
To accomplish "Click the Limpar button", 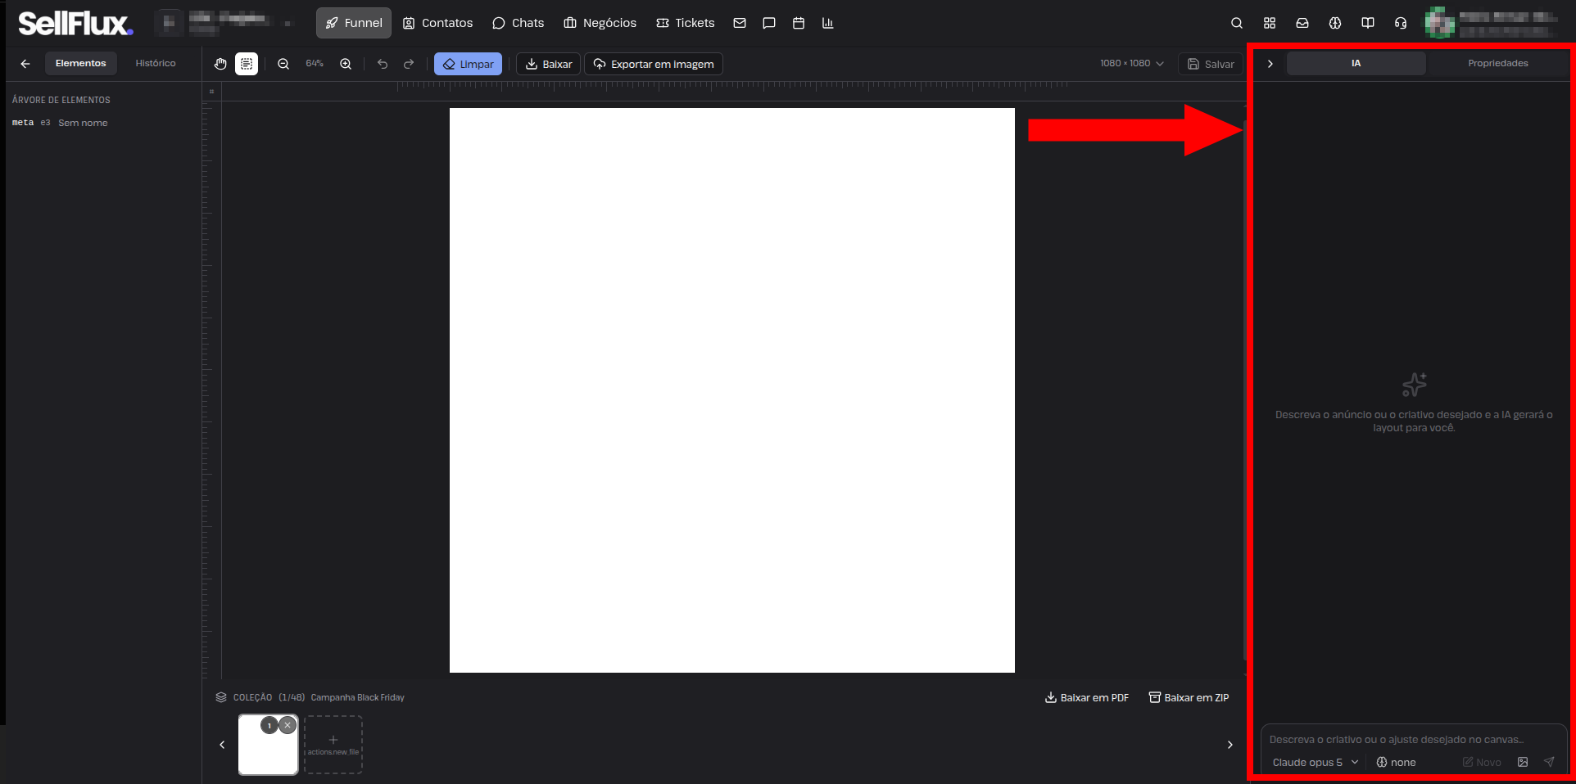I will 468,64.
